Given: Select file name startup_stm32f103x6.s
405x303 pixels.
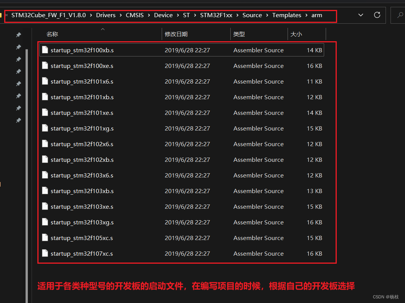Looking at the screenshot, I should (82, 175).
